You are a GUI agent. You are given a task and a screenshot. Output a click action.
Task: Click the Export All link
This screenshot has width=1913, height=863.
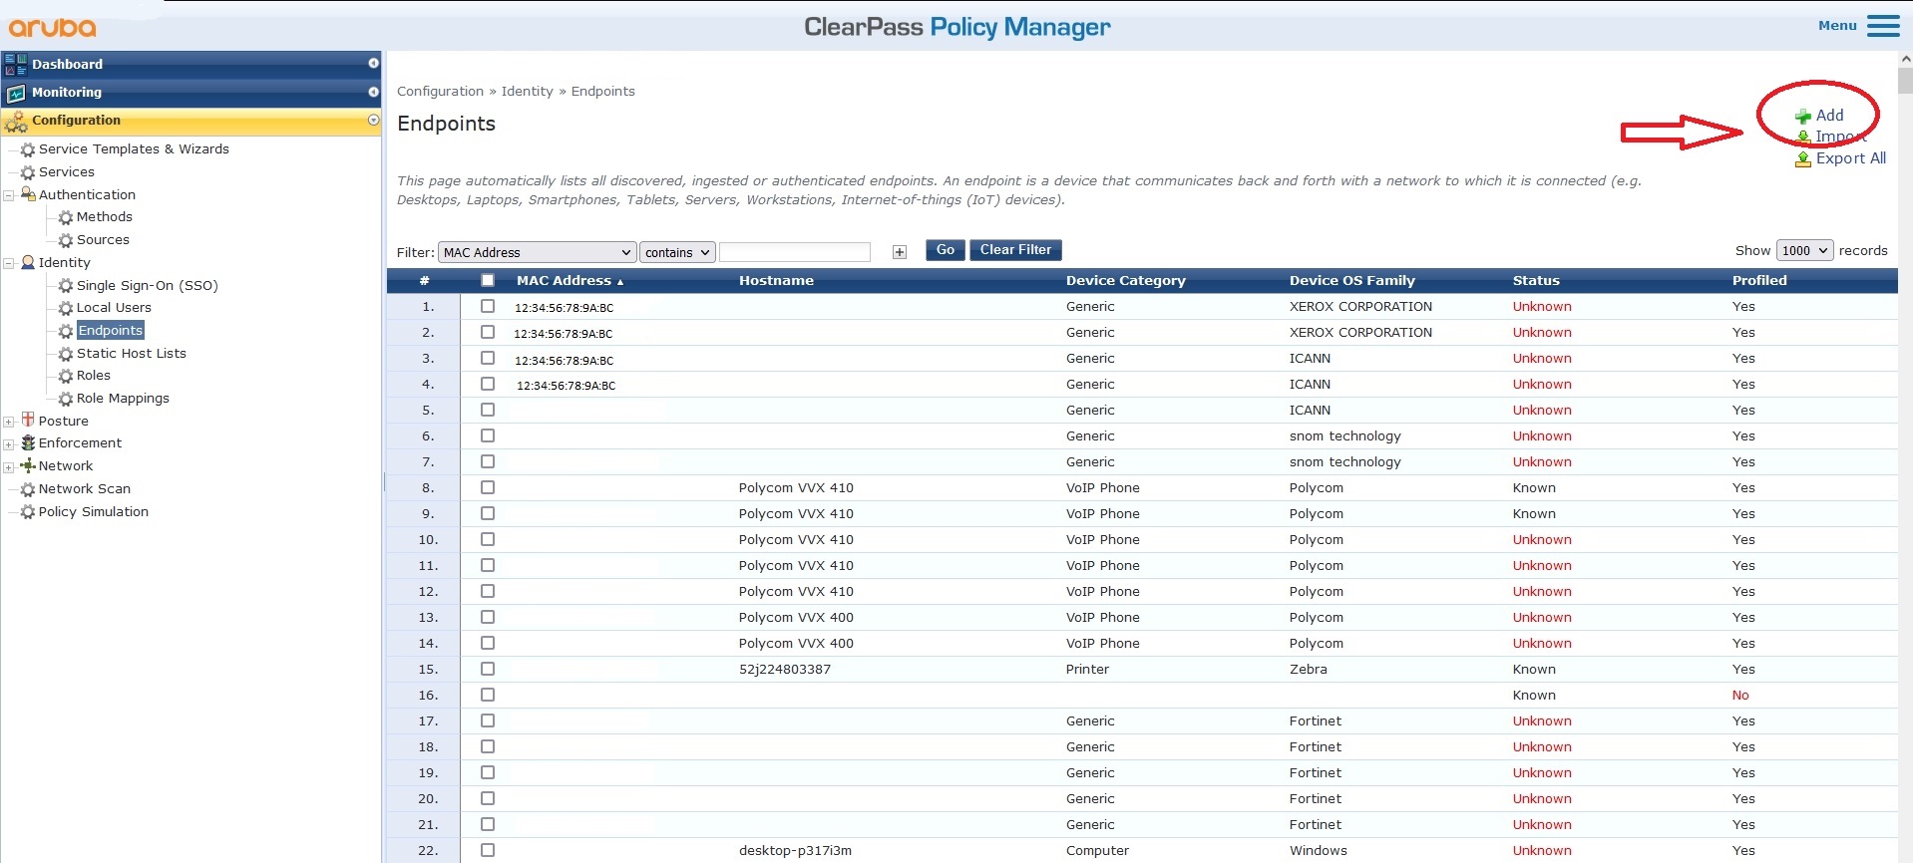coord(1850,158)
